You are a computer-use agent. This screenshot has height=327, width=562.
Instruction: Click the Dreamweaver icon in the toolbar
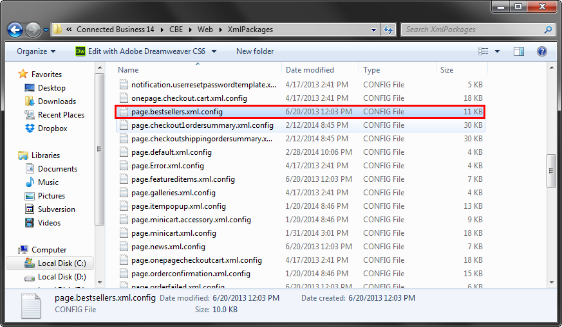(x=80, y=51)
